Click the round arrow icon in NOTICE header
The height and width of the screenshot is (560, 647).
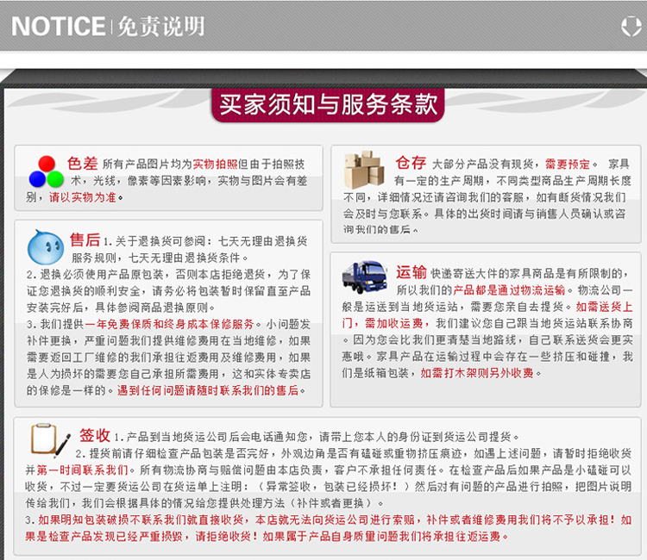pyautogui.click(x=631, y=27)
